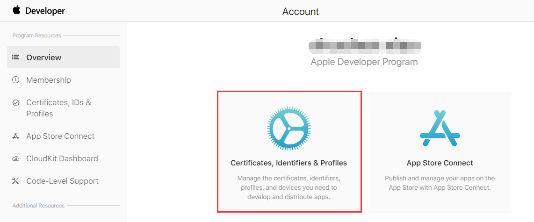Click the Membership info icon

click(16, 80)
